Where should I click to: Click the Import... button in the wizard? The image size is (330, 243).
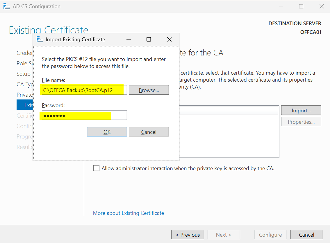(301, 111)
